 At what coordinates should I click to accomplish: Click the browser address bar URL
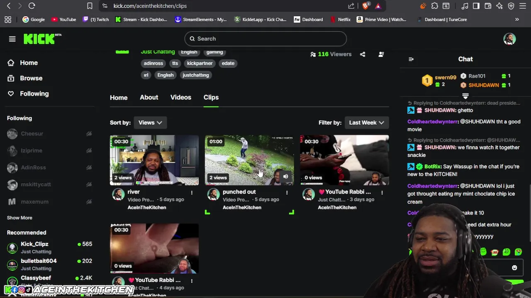click(x=150, y=6)
